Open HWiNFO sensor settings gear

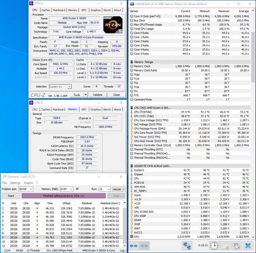tap(236, 246)
